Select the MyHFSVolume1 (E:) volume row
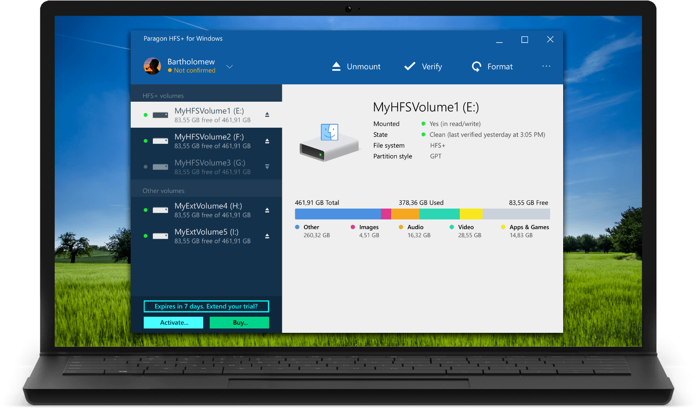The width and height of the screenshot is (696, 408). pos(206,115)
